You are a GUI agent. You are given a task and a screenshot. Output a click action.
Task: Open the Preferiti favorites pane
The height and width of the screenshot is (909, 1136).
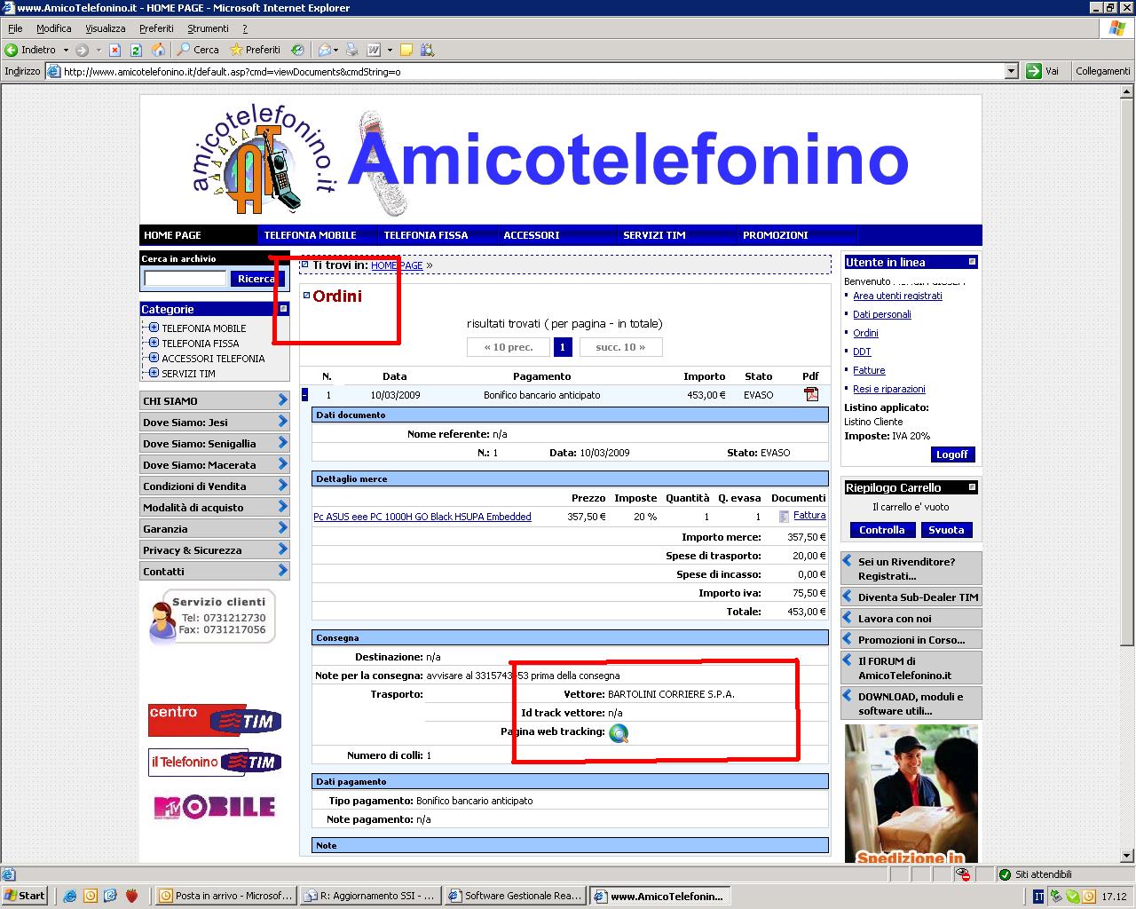coord(255,50)
